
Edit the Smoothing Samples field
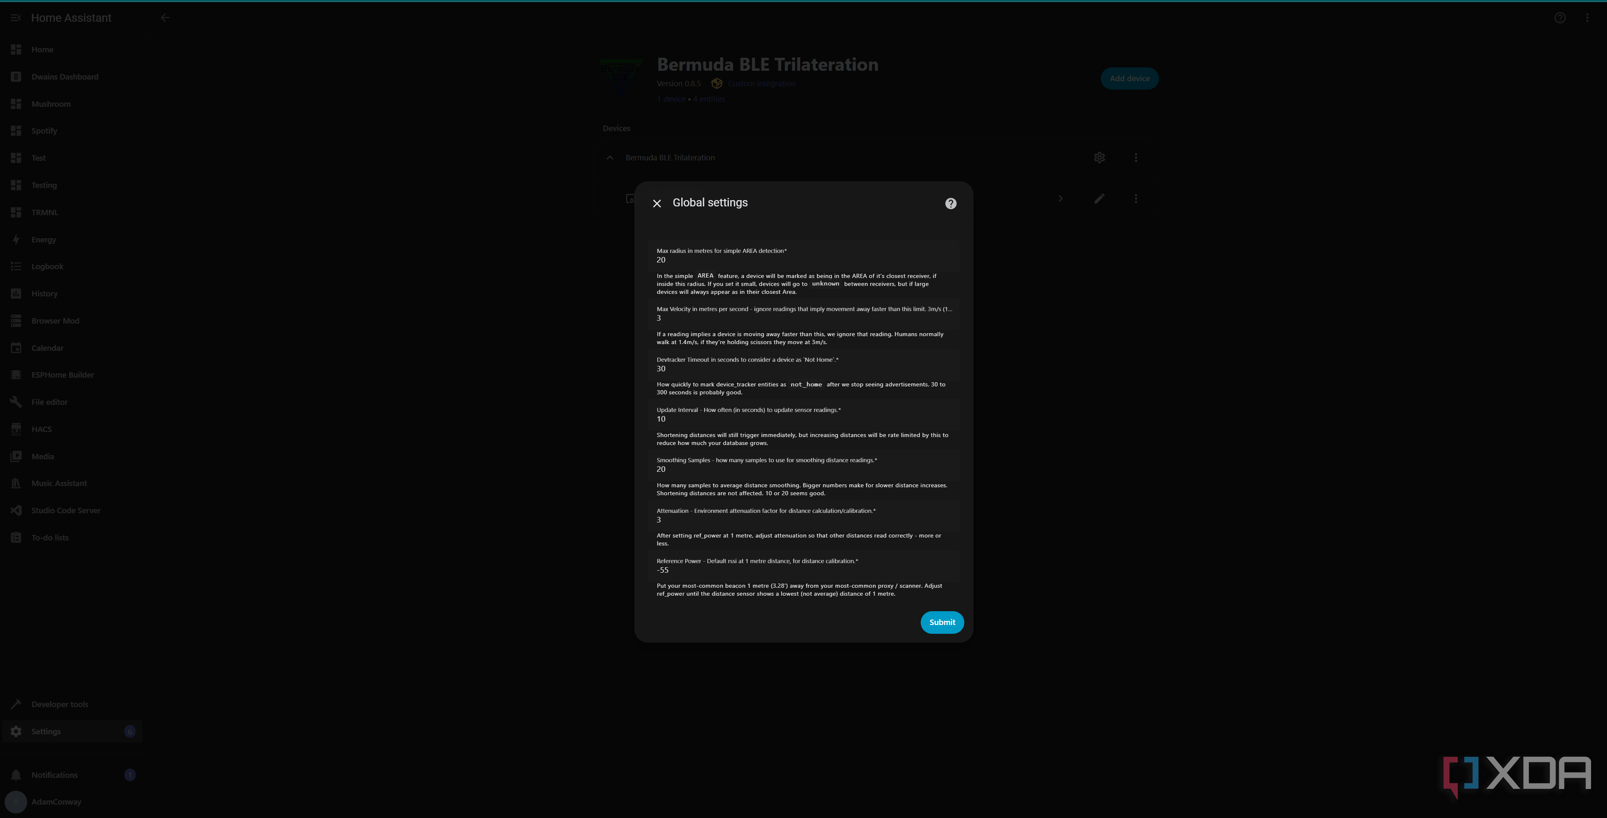coord(803,465)
